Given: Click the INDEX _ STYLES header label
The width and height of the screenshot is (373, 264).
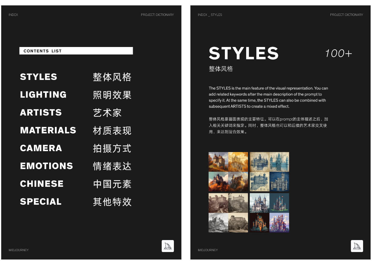Looking at the screenshot, I should 210,15.
